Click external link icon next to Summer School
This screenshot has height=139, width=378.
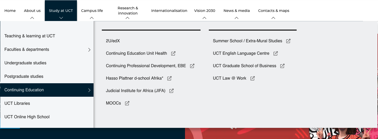click(x=288, y=41)
